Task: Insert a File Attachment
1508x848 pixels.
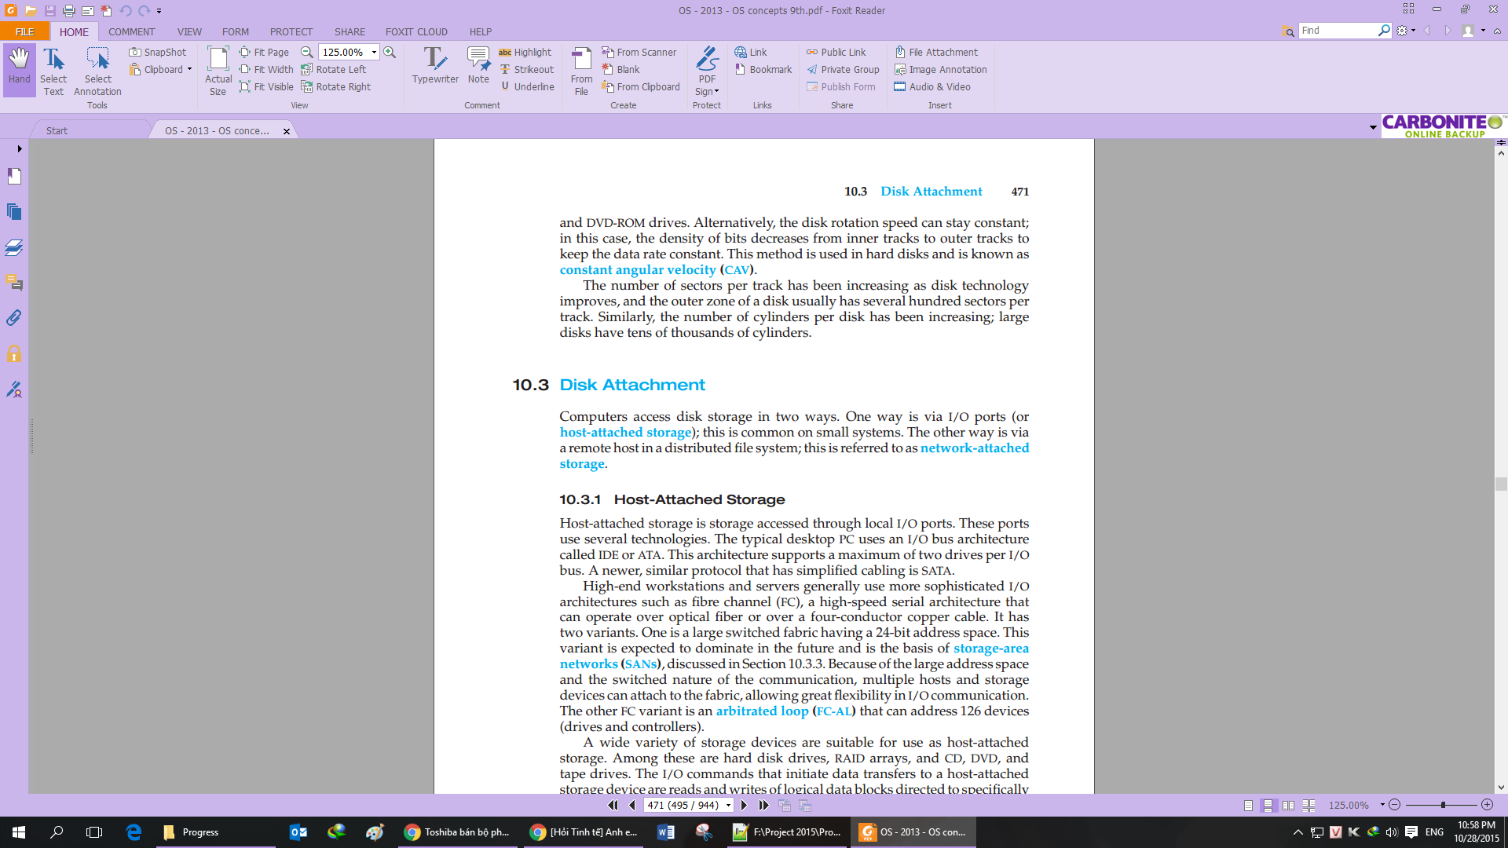Action: (x=936, y=52)
